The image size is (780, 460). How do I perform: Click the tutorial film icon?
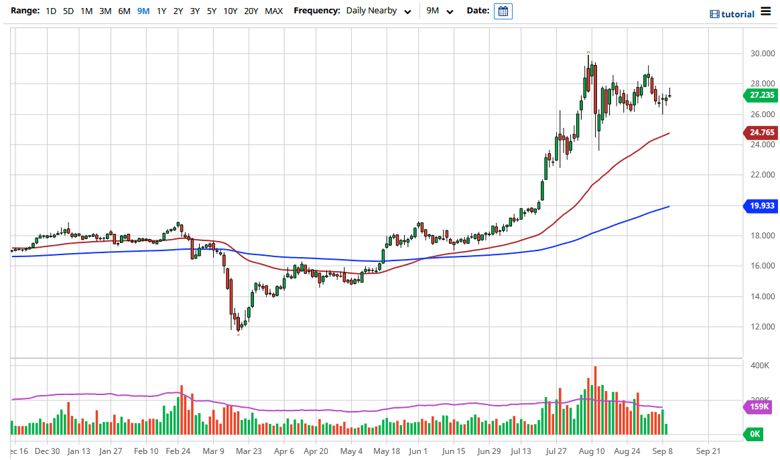pos(714,14)
